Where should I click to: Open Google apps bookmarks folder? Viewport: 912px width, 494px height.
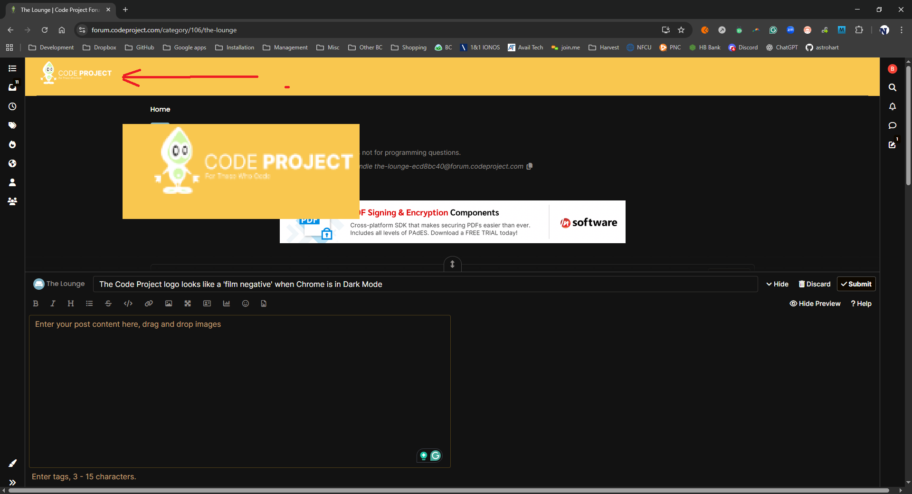tap(185, 47)
